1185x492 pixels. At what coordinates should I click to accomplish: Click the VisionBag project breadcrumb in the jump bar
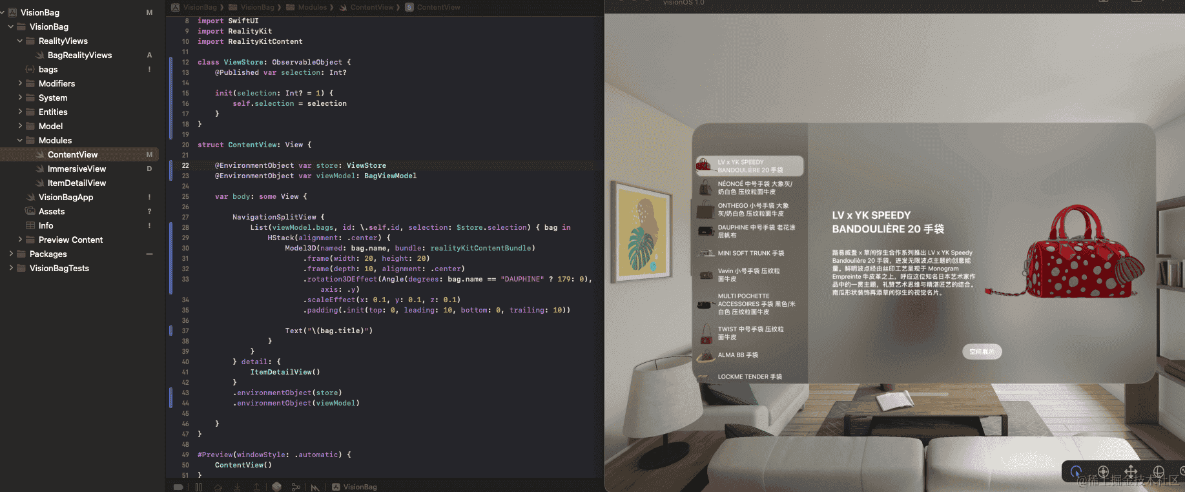[x=194, y=7]
